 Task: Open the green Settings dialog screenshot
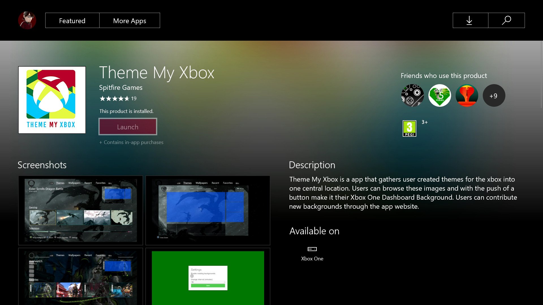pyautogui.click(x=208, y=276)
